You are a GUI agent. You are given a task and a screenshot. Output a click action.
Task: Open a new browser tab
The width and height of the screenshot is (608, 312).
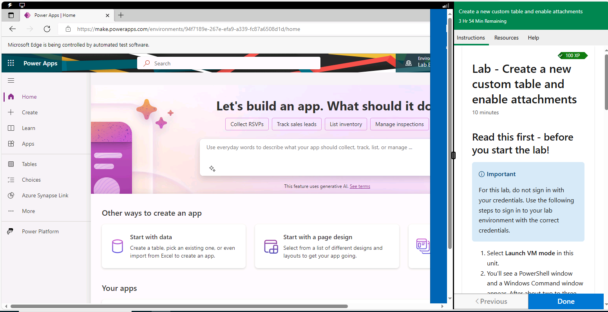pos(121,15)
